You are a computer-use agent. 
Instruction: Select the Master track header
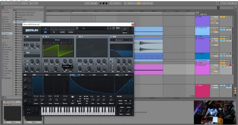click(202, 90)
